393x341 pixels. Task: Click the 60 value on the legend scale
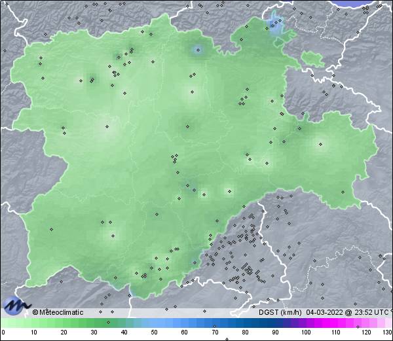185,332
